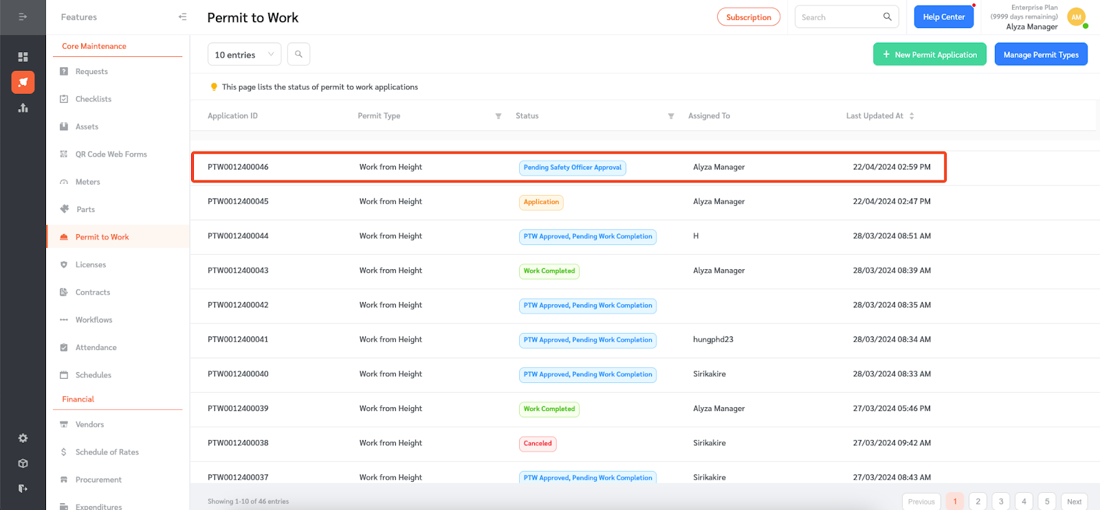Filter by Status column
Screen dimensions: 1100x510
[x=671, y=116]
